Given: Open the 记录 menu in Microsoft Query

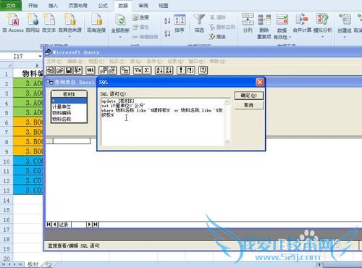Looking at the screenshot, I should pos(175,62).
